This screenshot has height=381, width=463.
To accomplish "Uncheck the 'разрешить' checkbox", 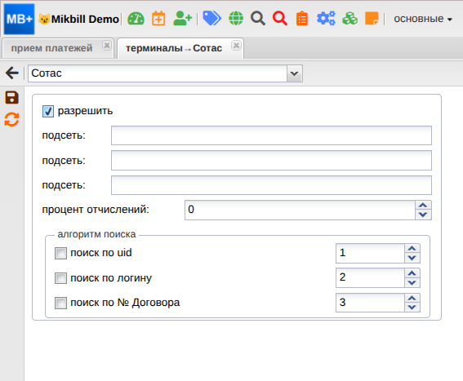I will pyautogui.click(x=48, y=111).
